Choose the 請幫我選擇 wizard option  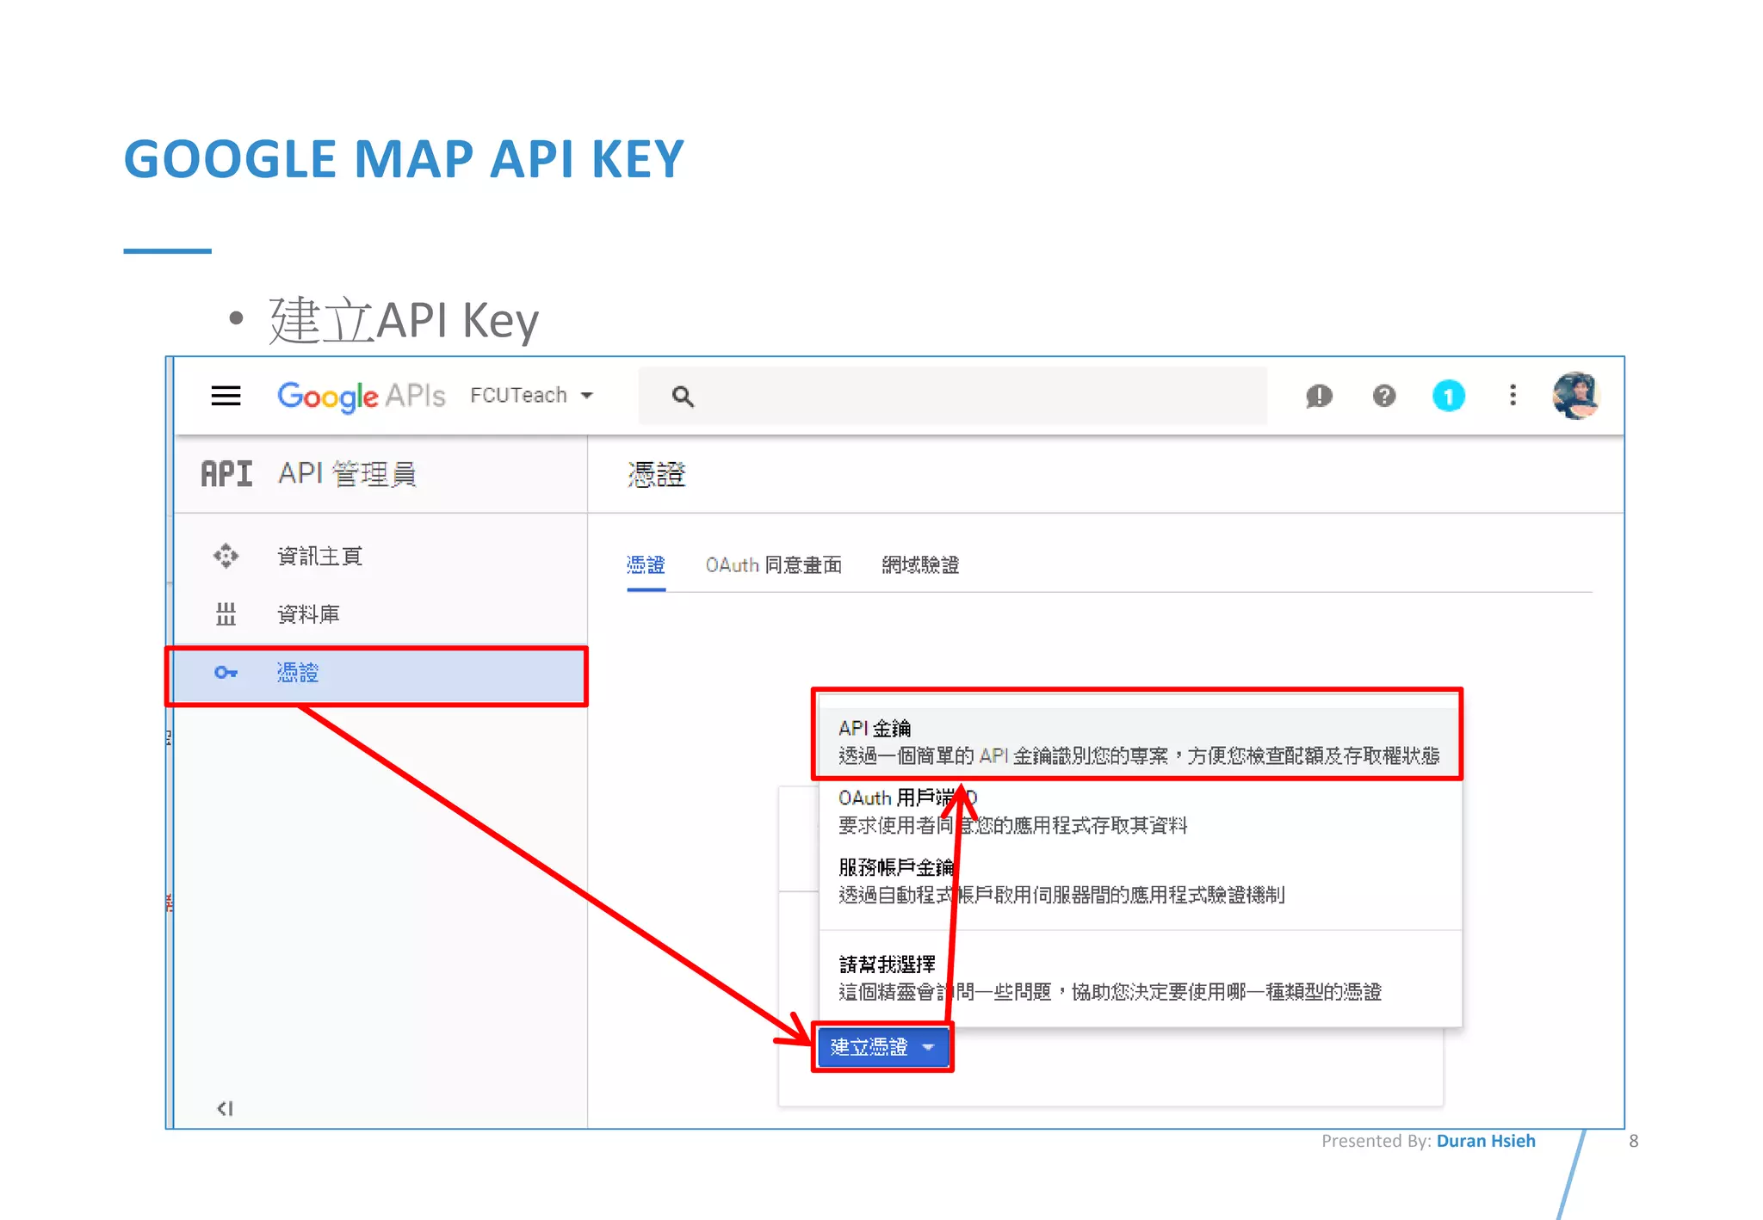1141,978
